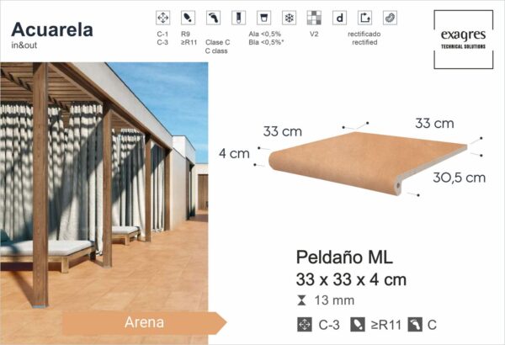
Task: Select the rectificado rectified edge icon
Action: coord(364,18)
